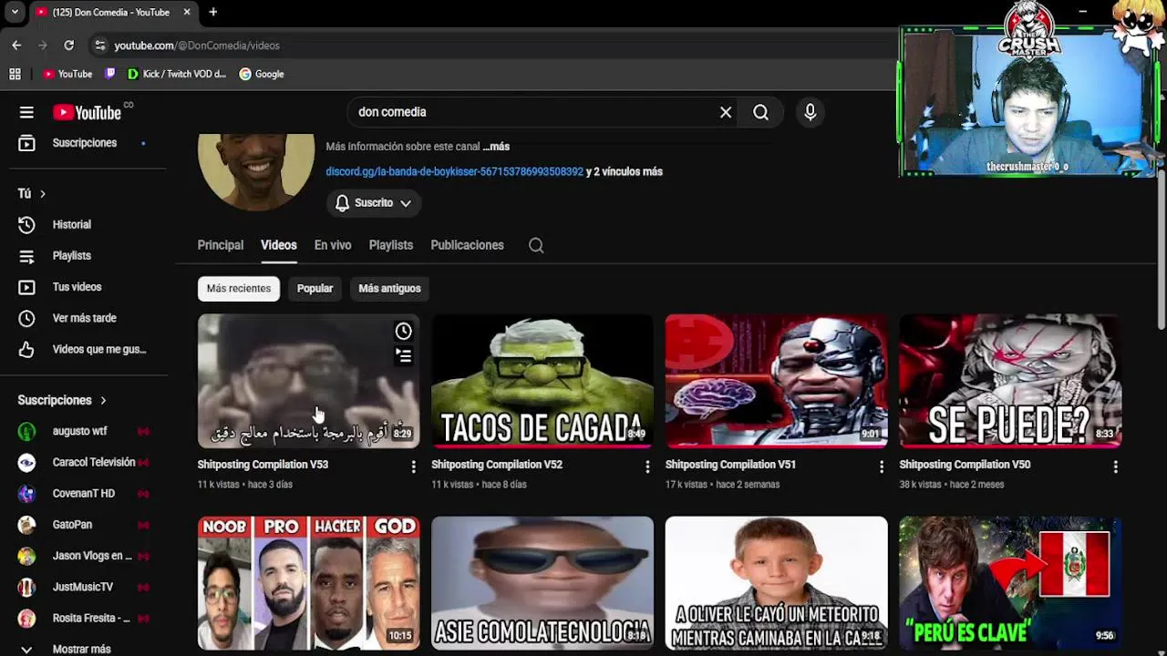The height and width of the screenshot is (656, 1167).
Task: Open the Don Comedia channel avatar
Action: coord(256,171)
